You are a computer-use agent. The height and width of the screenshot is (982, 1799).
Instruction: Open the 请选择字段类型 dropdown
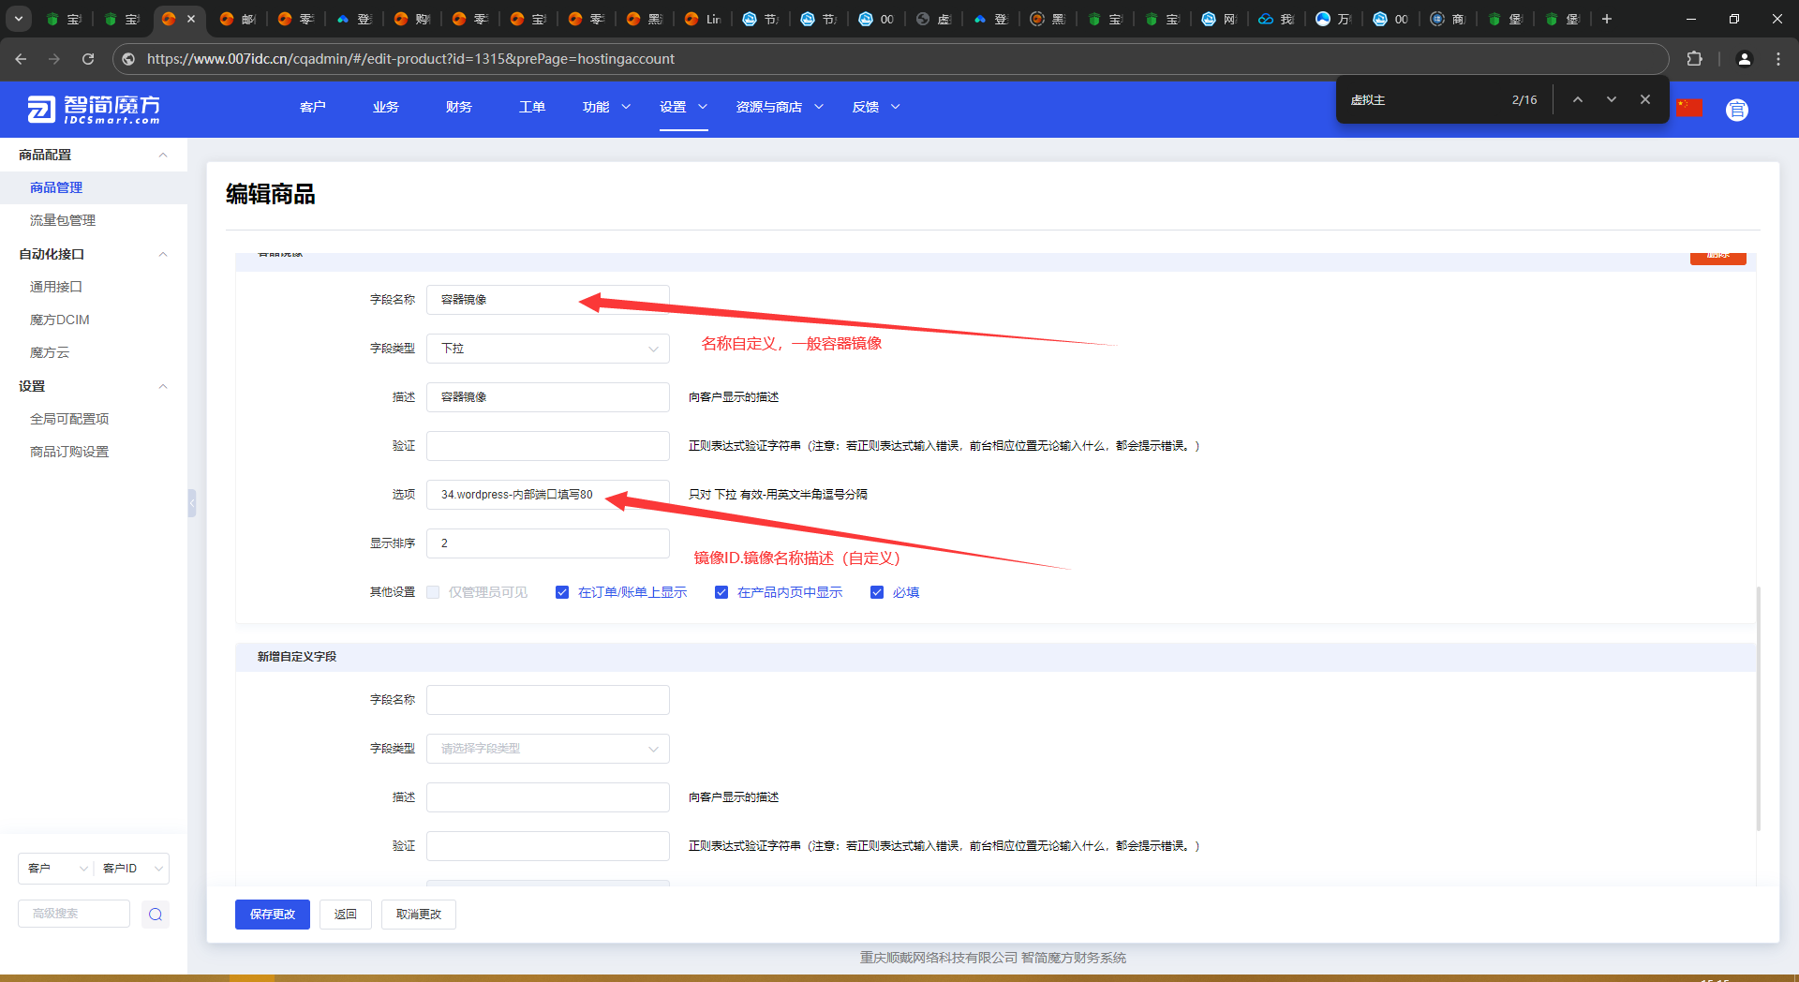[x=548, y=749]
